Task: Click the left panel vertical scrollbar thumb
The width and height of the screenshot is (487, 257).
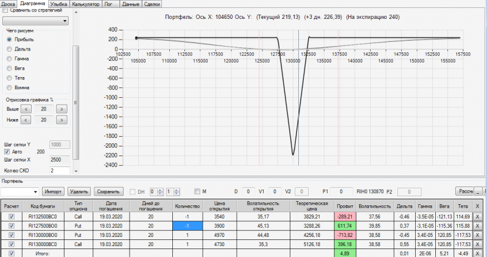Action: [x=75, y=102]
